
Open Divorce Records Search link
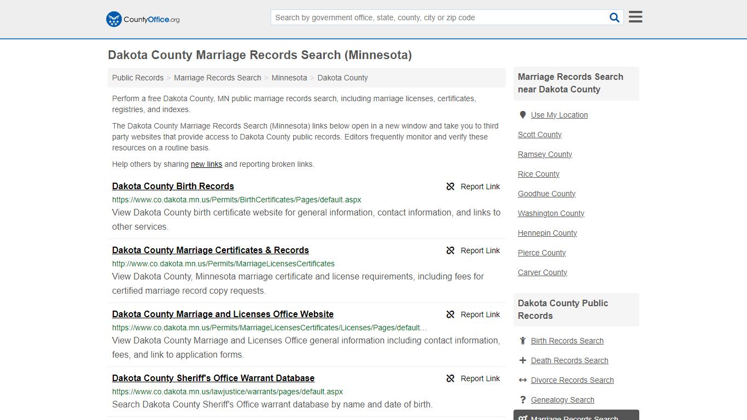tap(572, 380)
